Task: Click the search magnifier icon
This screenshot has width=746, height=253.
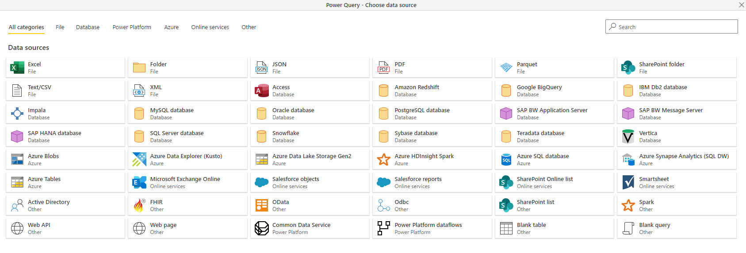Action: (x=612, y=26)
